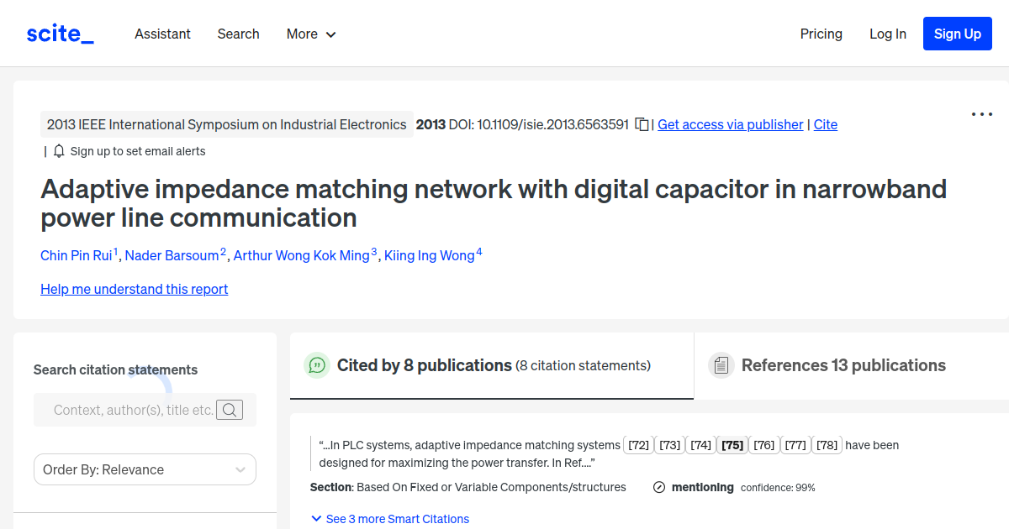Switch to the References 13 publications tab

click(x=844, y=364)
